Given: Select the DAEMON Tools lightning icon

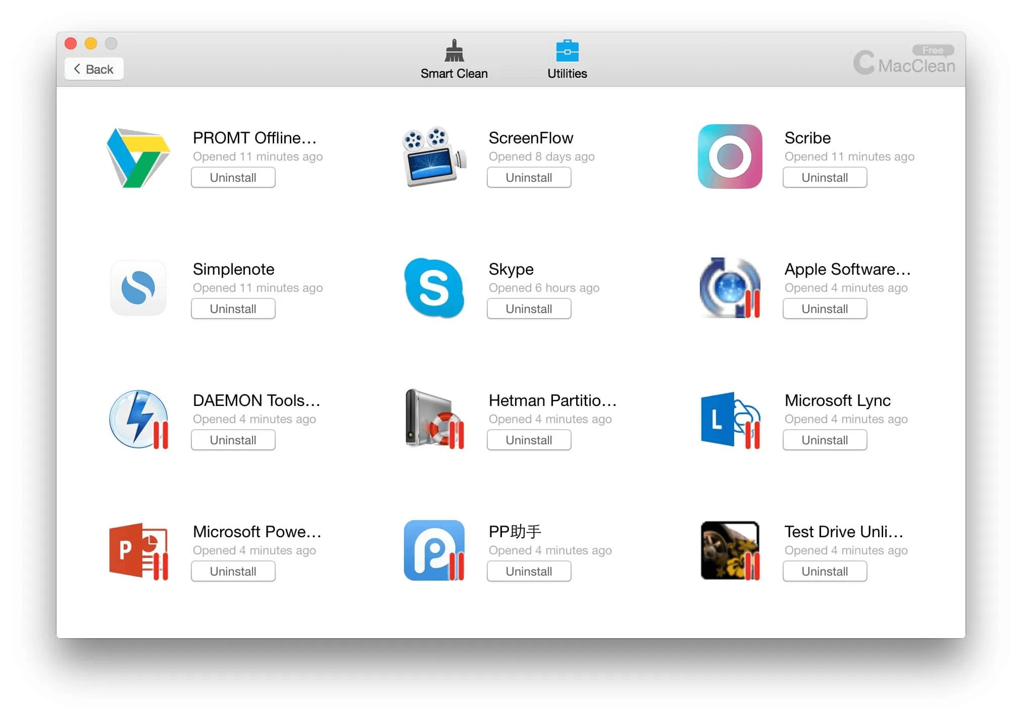Looking at the screenshot, I should coord(138,419).
